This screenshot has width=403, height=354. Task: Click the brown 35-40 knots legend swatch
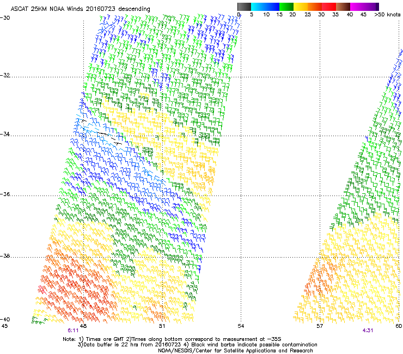click(x=343, y=7)
